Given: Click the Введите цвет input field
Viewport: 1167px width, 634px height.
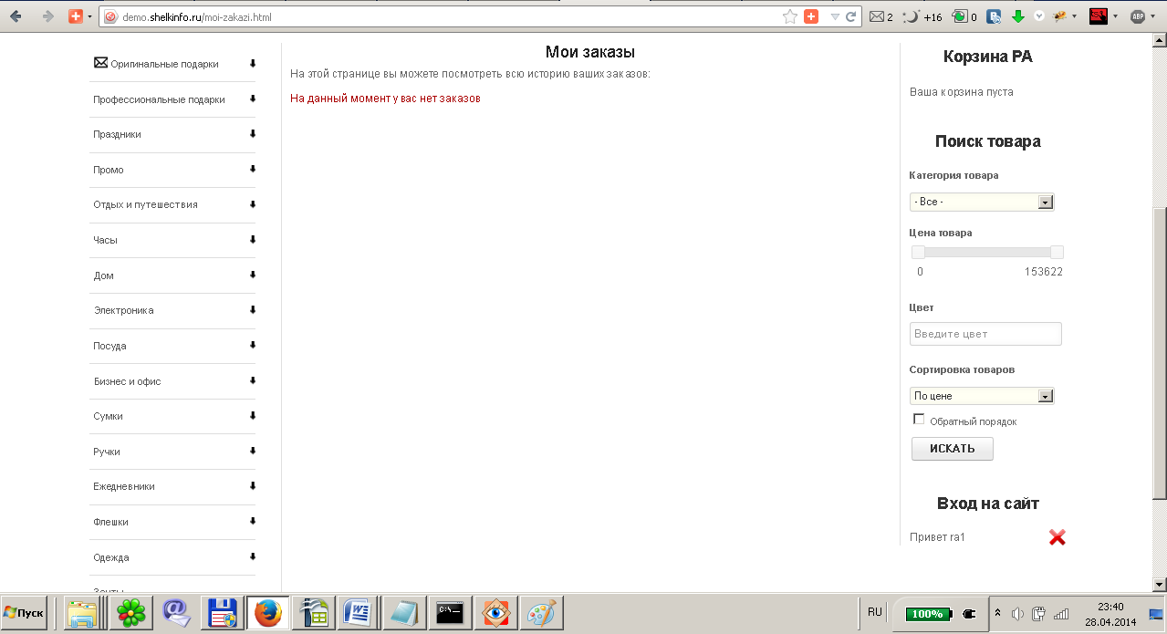Looking at the screenshot, I should (985, 334).
